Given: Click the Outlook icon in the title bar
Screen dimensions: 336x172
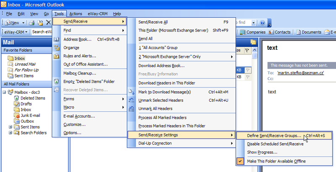Looking at the screenshot, I should [x=3, y=4].
